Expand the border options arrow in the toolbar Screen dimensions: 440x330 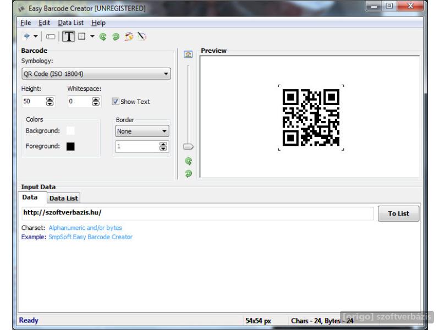tap(92, 36)
